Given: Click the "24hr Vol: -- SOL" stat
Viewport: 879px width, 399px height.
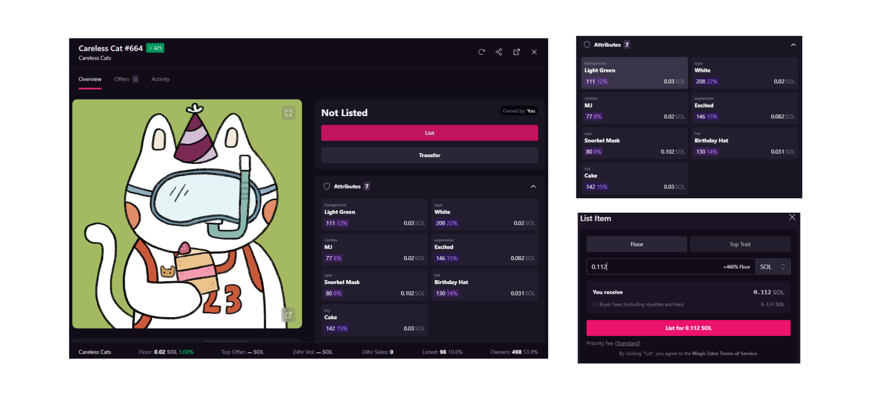Looking at the screenshot, I should (312, 352).
